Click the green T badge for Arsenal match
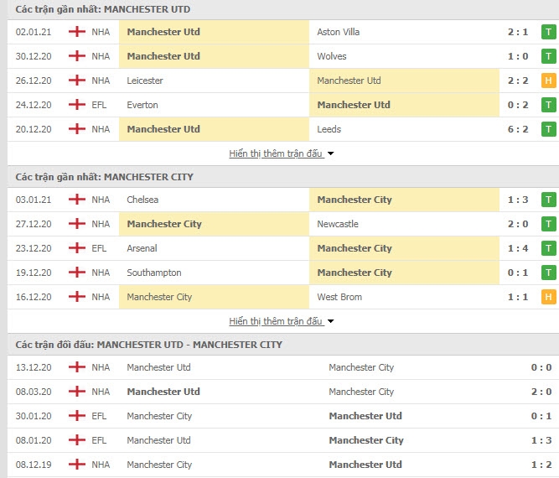The width and height of the screenshot is (559, 478). coord(549,248)
